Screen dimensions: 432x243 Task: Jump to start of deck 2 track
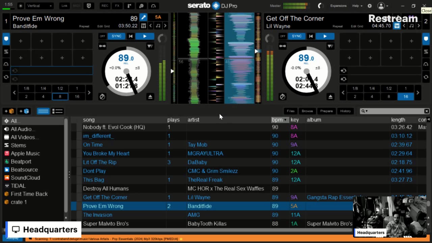pos(310,36)
